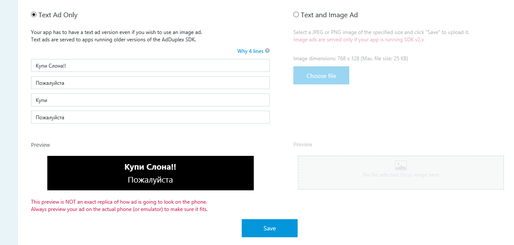Open the "Why 4 lines" link
514x245 pixels.
pyautogui.click(x=250, y=51)
